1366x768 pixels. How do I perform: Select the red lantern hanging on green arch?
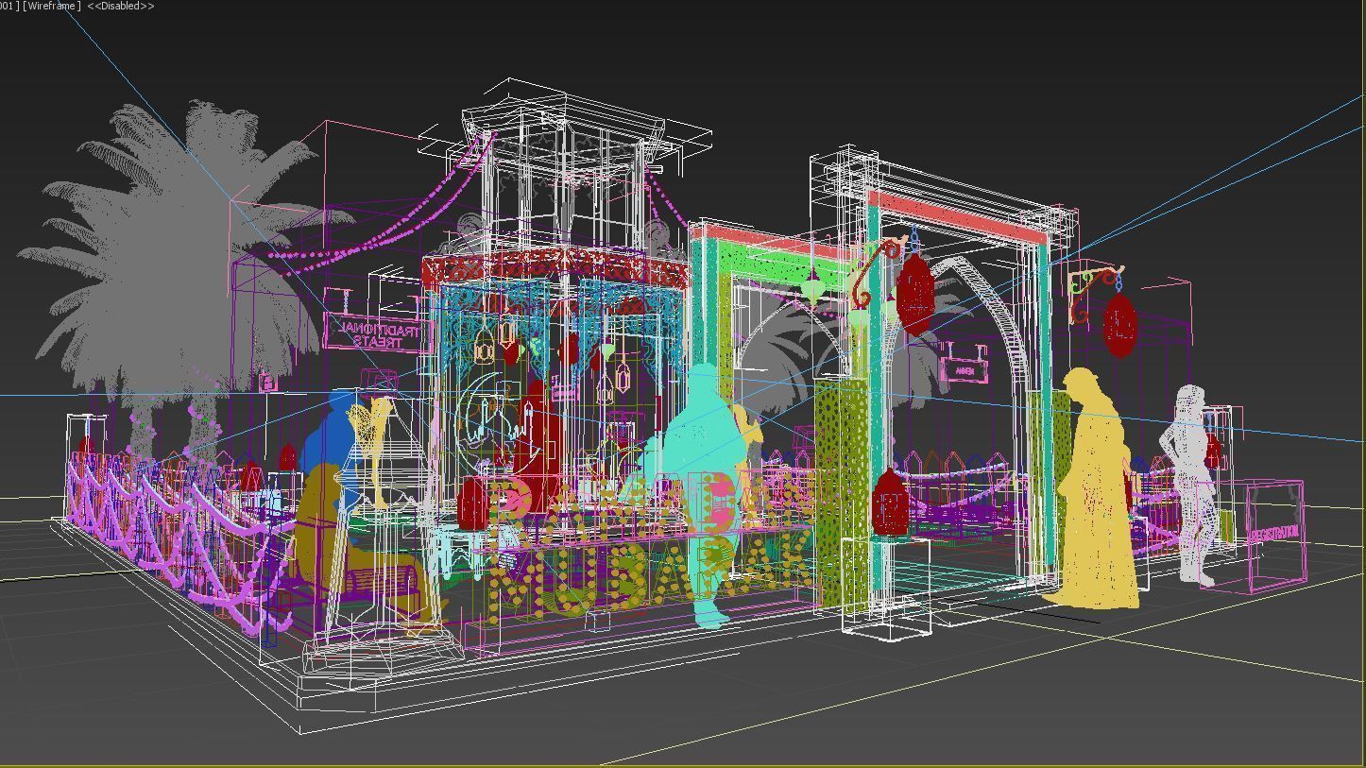pos(914,294)
